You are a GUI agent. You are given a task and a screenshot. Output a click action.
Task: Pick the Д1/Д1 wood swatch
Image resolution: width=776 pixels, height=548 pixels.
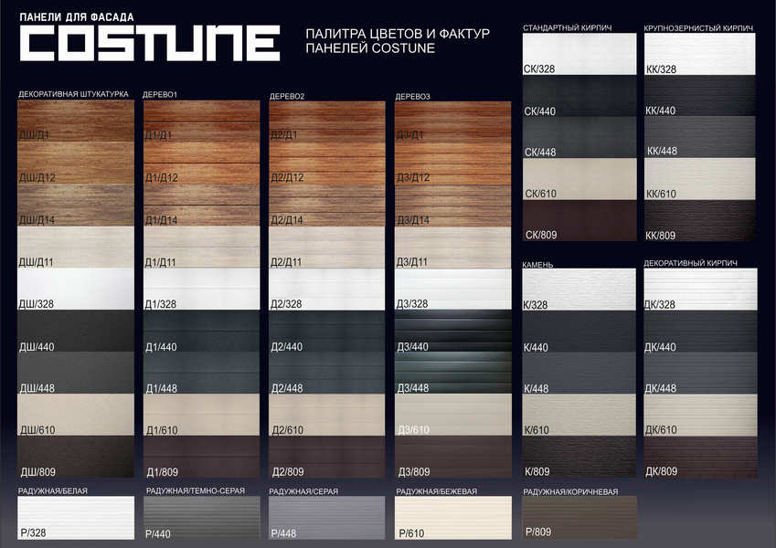coord(201,121)
